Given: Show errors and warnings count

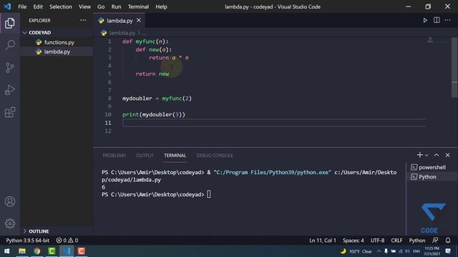Looking at the screenshot, I should [x=67, y=241].
